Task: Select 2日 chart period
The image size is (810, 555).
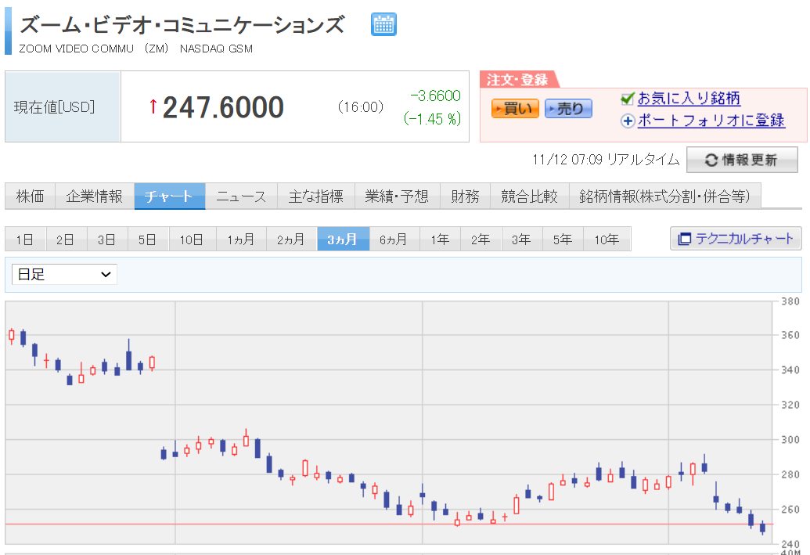Action: (66, 240)
